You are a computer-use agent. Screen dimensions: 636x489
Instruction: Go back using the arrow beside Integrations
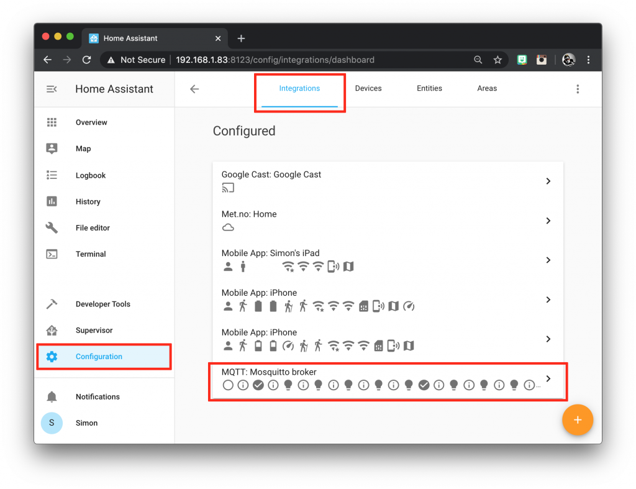pos(194,89)
